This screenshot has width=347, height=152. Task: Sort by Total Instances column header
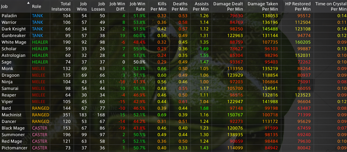point(61,6)
